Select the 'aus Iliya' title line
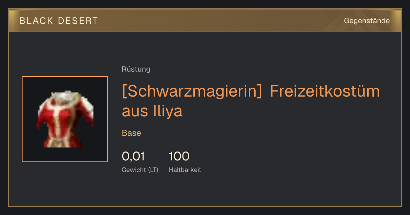The image size is (410, 215). (152, 111)
